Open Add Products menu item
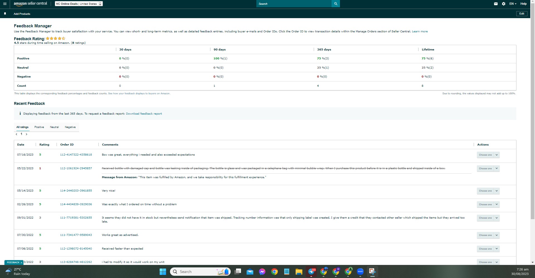This screenshot has width=535, height=278. point(22,14)
